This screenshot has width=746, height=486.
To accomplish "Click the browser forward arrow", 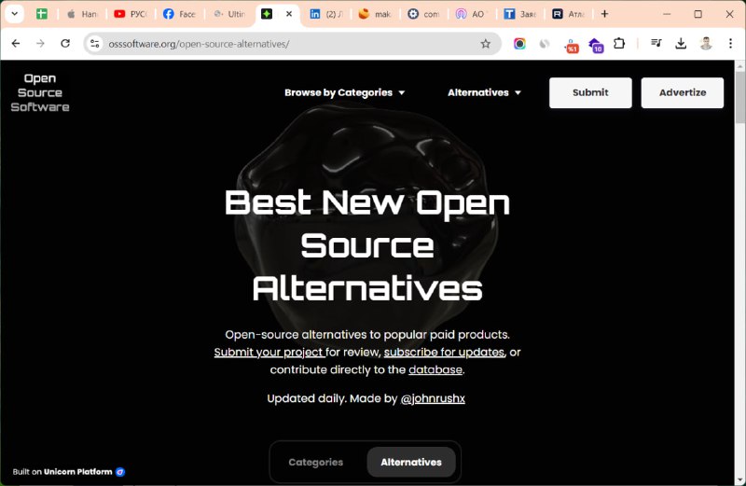I will (40, 43).
